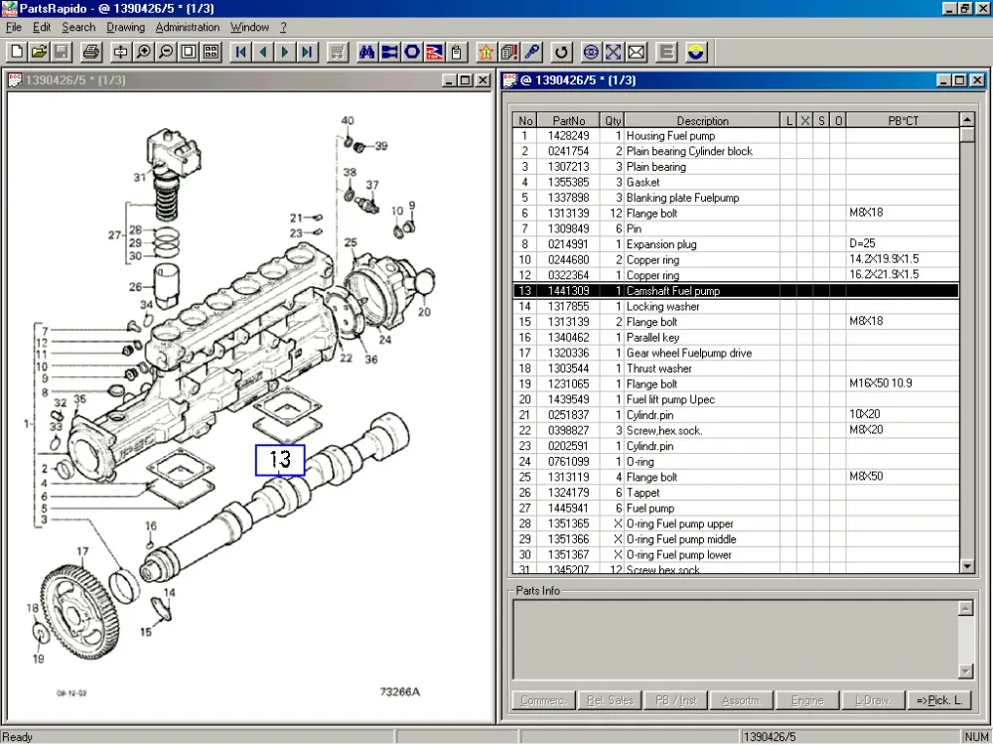Select the Fuel lift pump Upec row
This screenshot has width=993, height=745.
coord(670,399)
